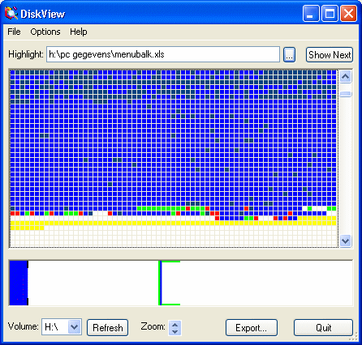This screenshot has width=362, height=345.
Task: Open the Help menu
Action: (79, 32)
